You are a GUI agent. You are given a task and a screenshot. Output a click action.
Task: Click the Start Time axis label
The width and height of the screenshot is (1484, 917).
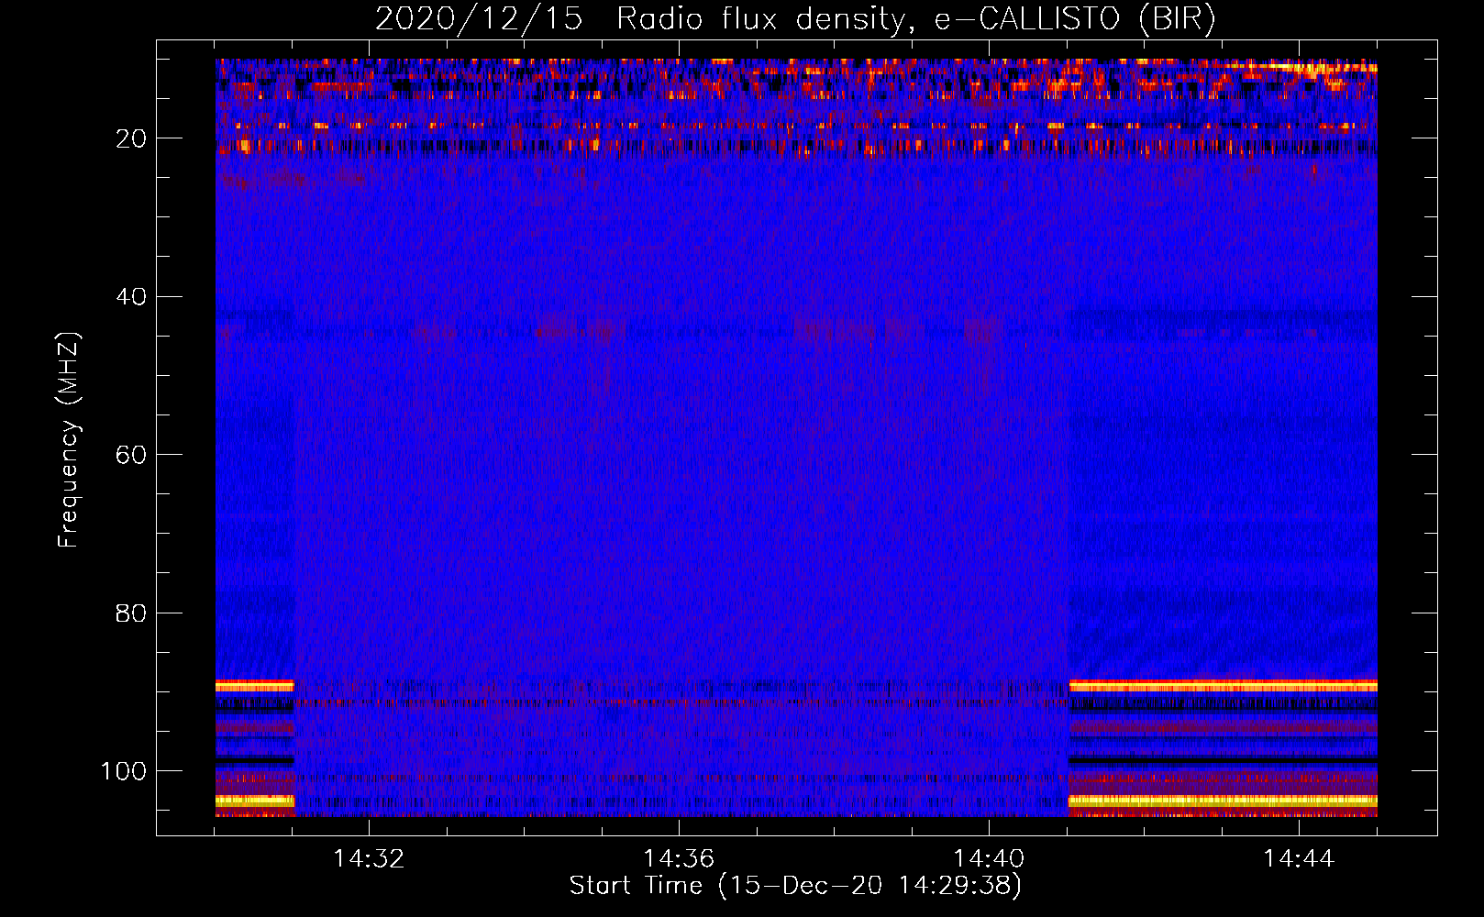795,886
